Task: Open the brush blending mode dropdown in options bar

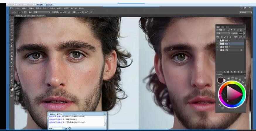Action: [x=42, y=12]
